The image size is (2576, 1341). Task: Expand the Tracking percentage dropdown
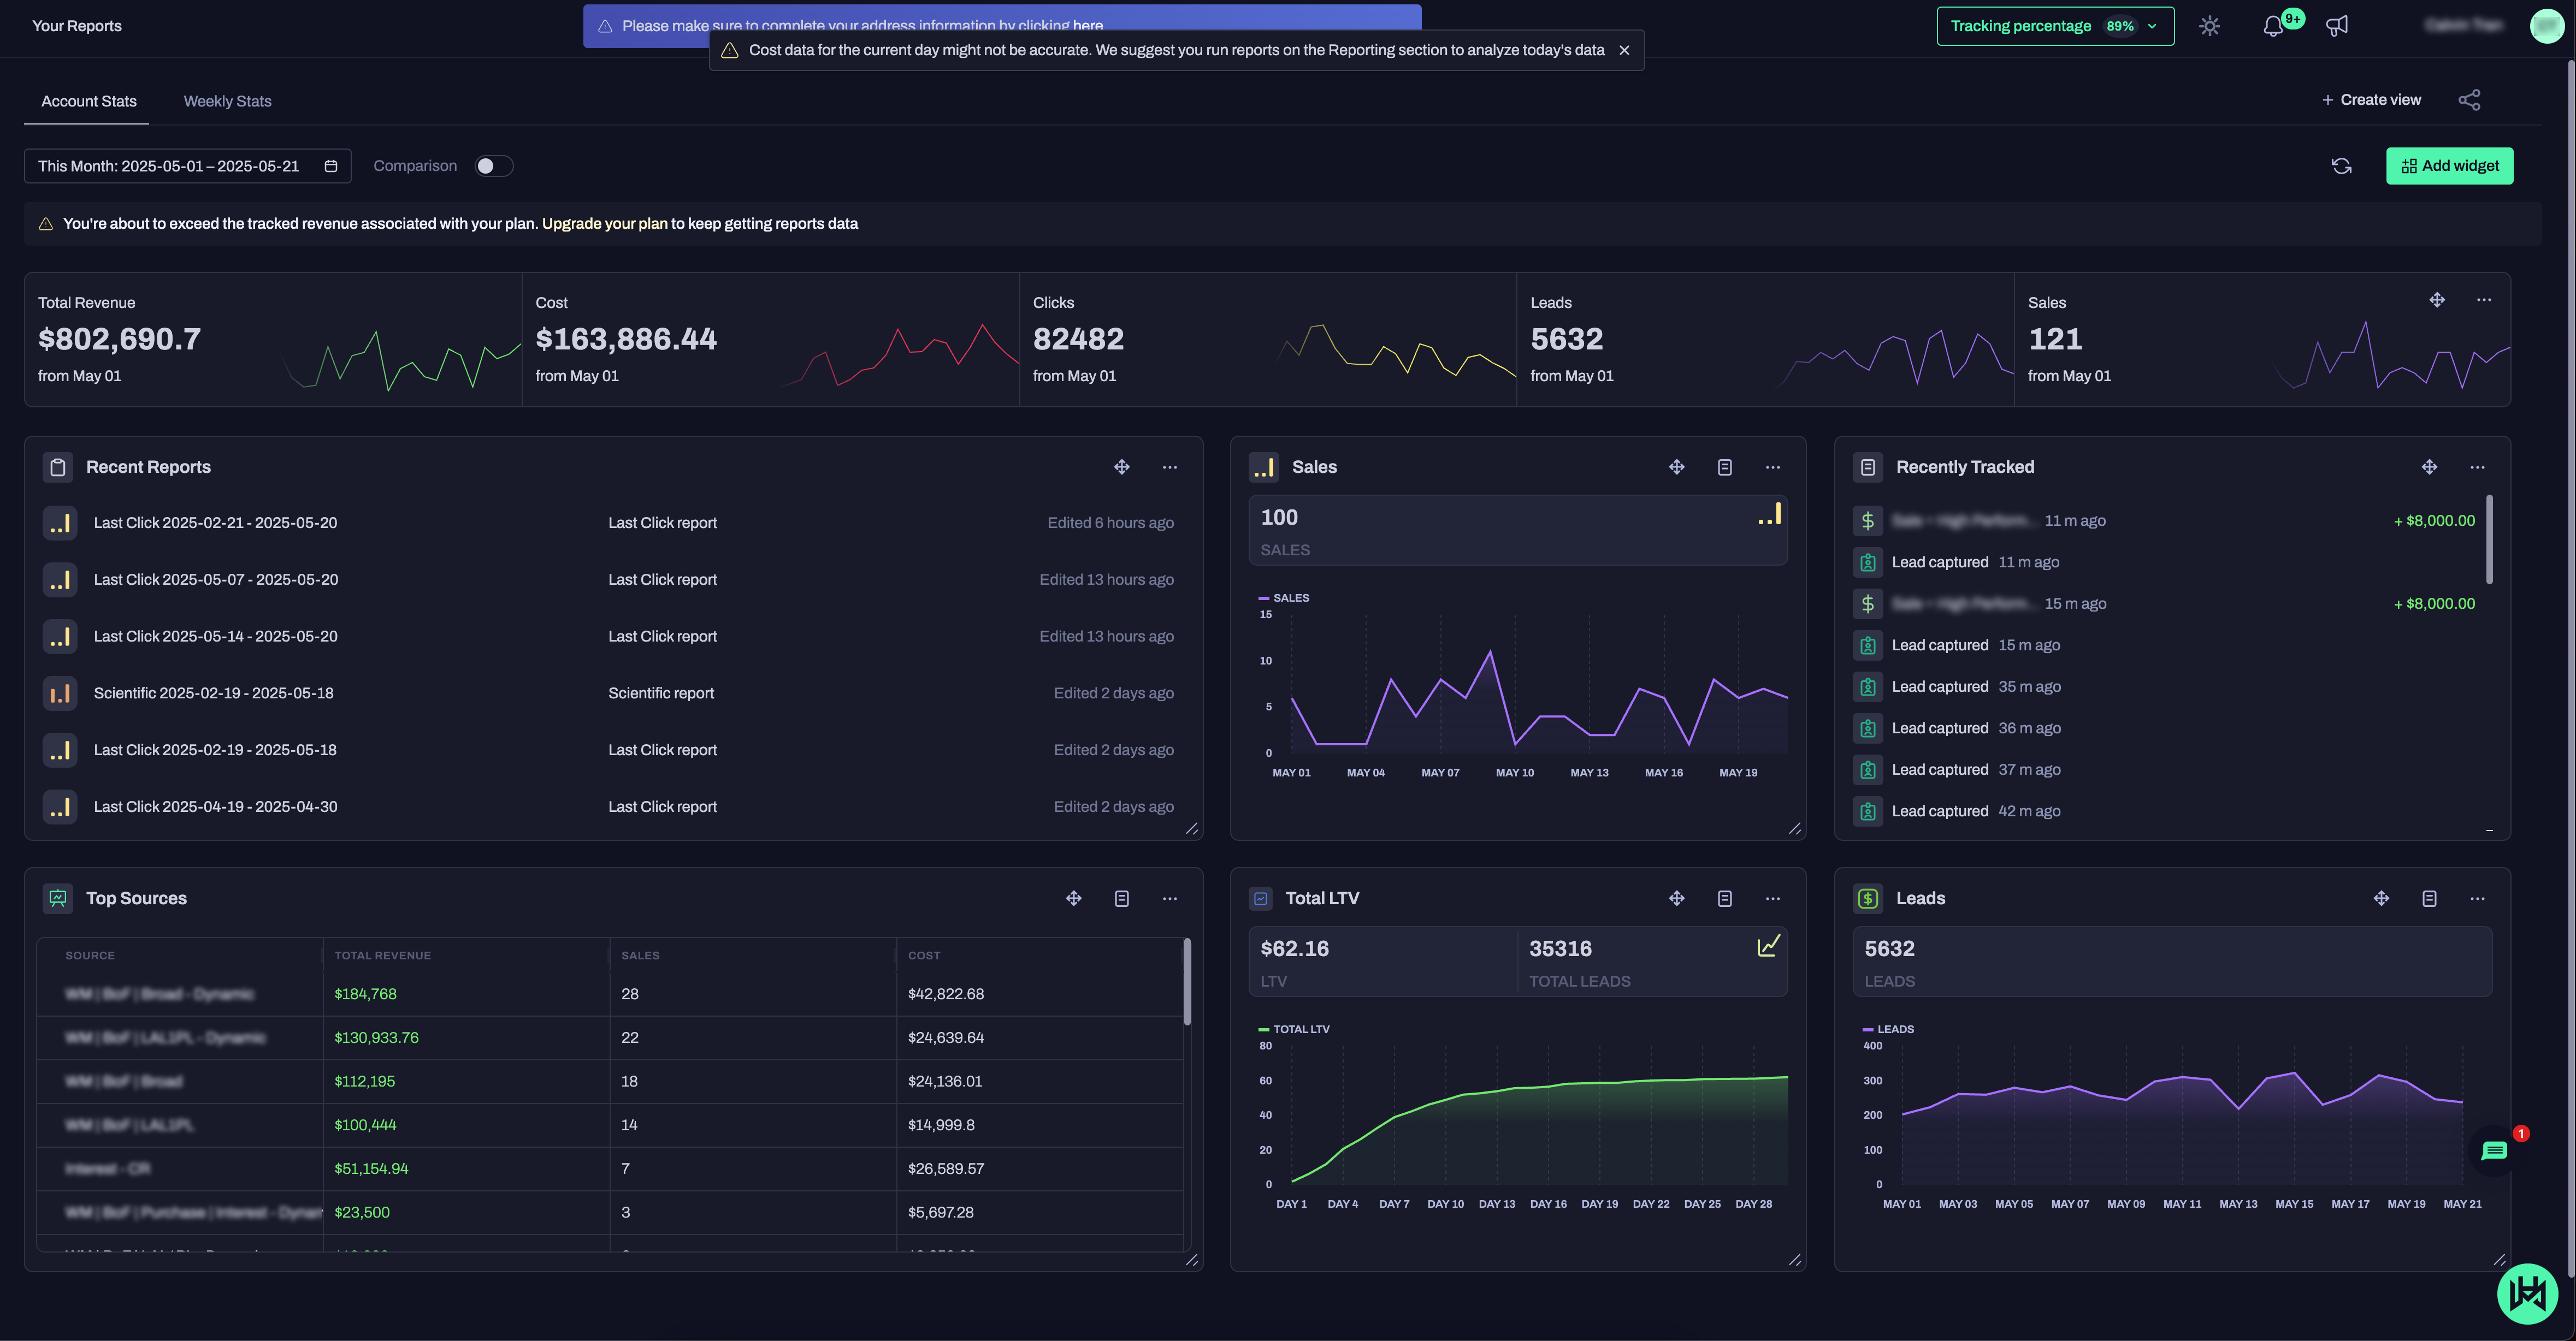point(2055,26)
